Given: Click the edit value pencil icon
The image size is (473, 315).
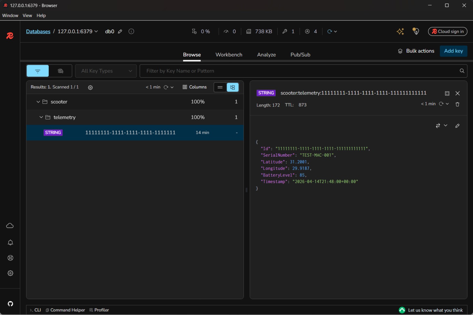Looking at the screenshot, I should click(x=457, y=126).
